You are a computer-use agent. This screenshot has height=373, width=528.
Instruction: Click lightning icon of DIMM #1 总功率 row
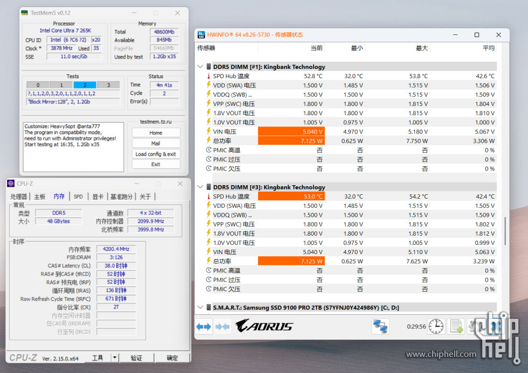(x=209, y=140)
